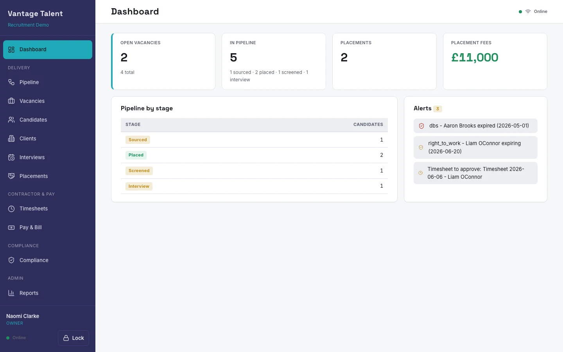Open the In Pipeline card
Image resolution: width=563 pixels, height=352 pixels.
tap(274, 61)
